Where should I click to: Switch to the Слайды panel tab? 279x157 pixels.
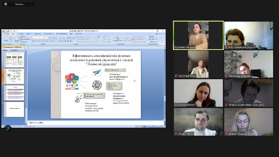coord(5,50)
